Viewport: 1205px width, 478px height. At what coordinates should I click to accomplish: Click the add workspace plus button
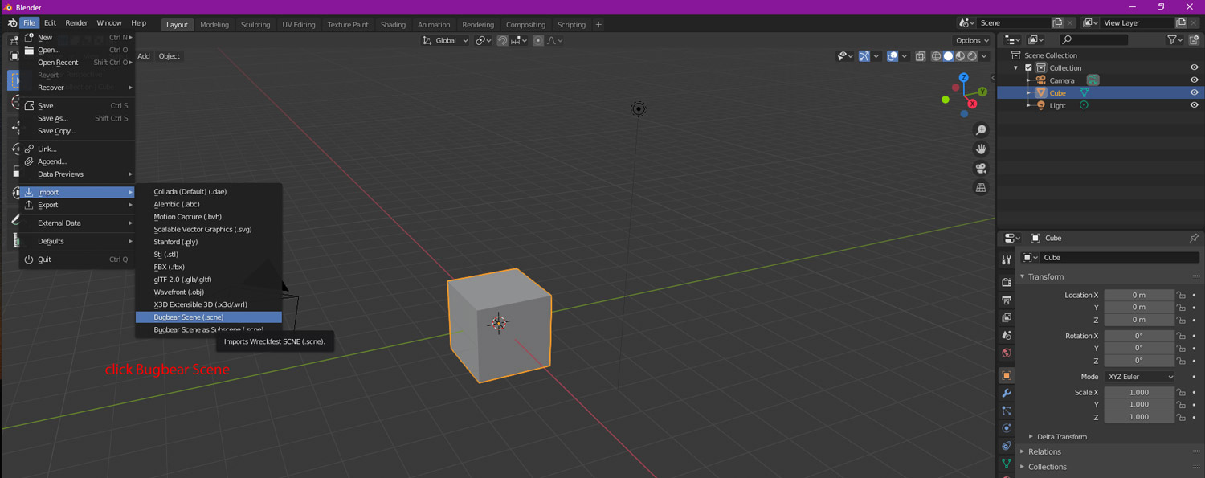pos(598,24)
